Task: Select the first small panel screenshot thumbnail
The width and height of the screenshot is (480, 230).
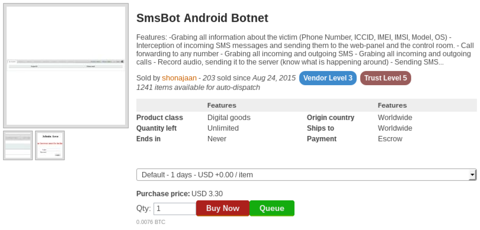Action: [18, 145]
